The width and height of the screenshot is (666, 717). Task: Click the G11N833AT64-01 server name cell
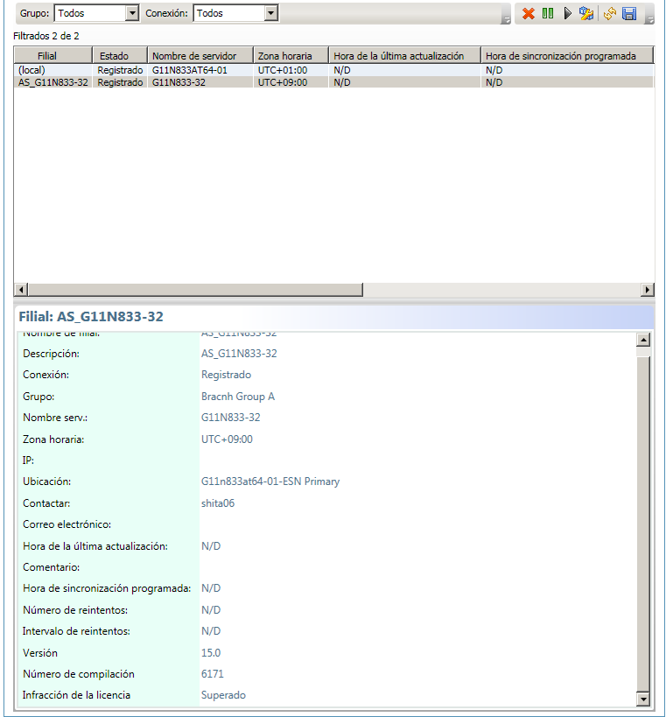190,70
